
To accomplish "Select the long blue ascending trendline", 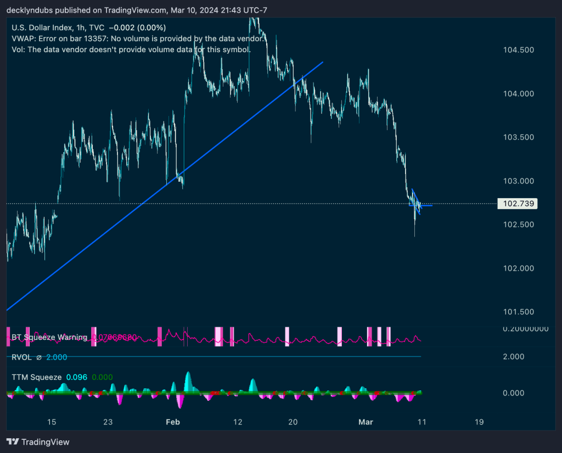I will pyautogui.click(x=165, y=187).
